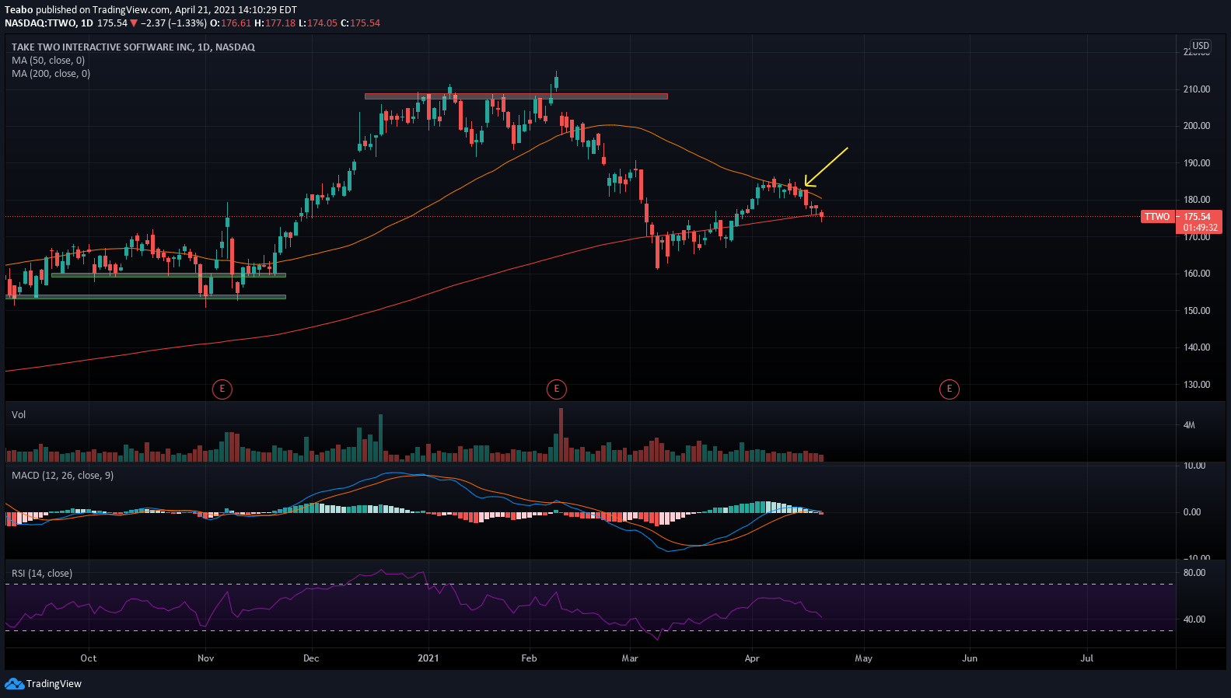Click the Teabo published on TradingView.com line

(151, 9)
